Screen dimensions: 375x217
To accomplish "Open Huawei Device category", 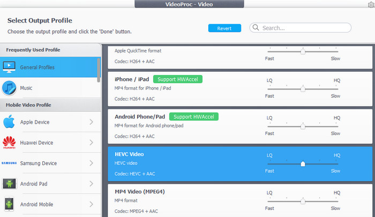I will click(50, 143).
